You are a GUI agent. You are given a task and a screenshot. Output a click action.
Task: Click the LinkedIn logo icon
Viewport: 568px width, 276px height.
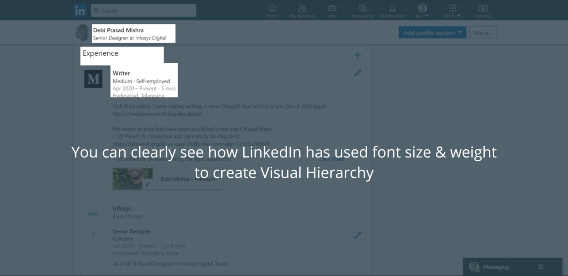tap(80, 11)
